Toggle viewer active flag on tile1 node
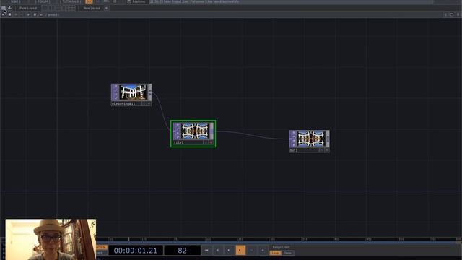The image size is (462, 260). click(x=211, y=143)
